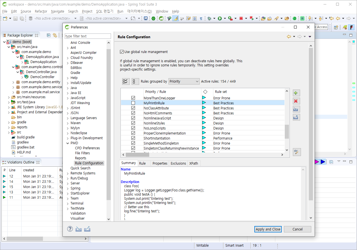Image resolution: width=357 pixels, height=250 pixels.
Task: Open the Rule tab
Action: pyautogui.click(x=142, y=164)
